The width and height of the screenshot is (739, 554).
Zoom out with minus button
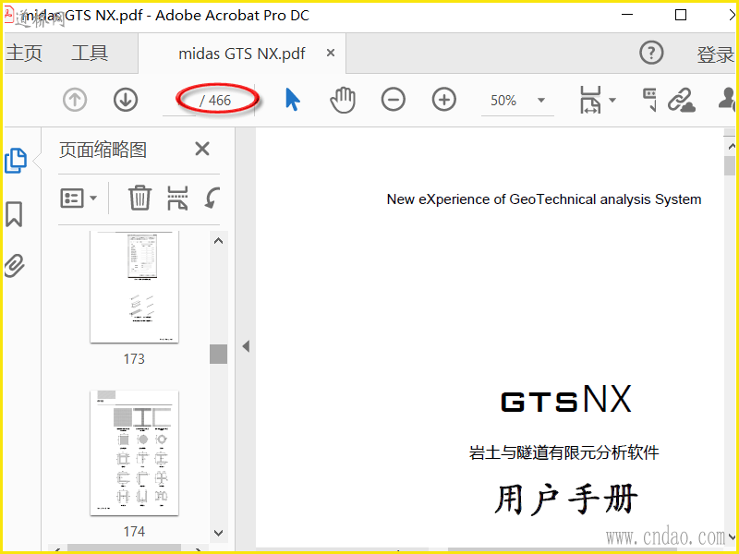tap(394, 100)
